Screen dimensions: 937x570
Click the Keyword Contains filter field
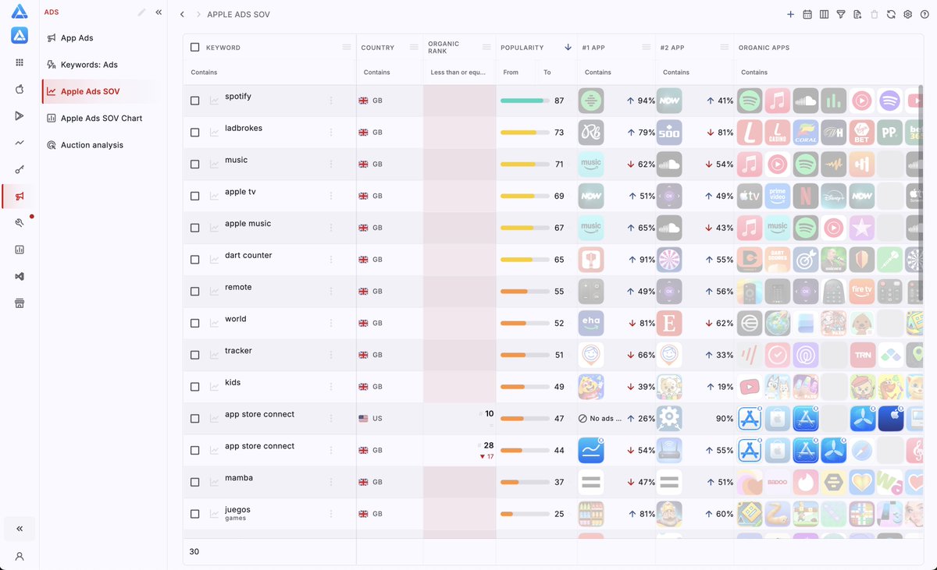coord(269,73)
